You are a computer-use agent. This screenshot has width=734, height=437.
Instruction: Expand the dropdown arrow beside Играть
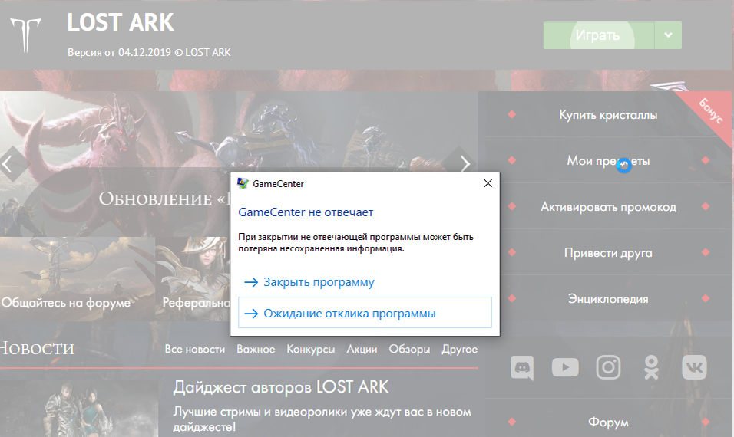(x=668, y=35)
